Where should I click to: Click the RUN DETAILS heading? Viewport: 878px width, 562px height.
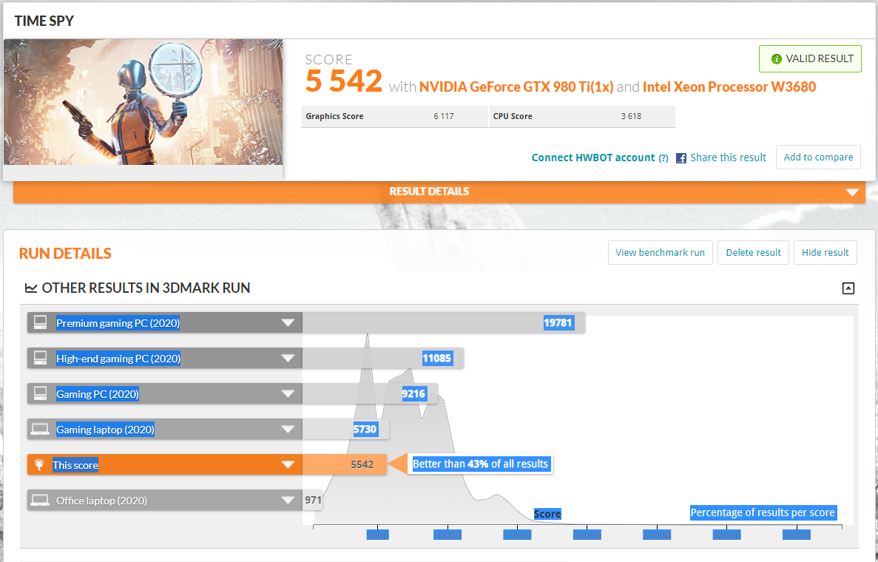click(x=65, y=254)
